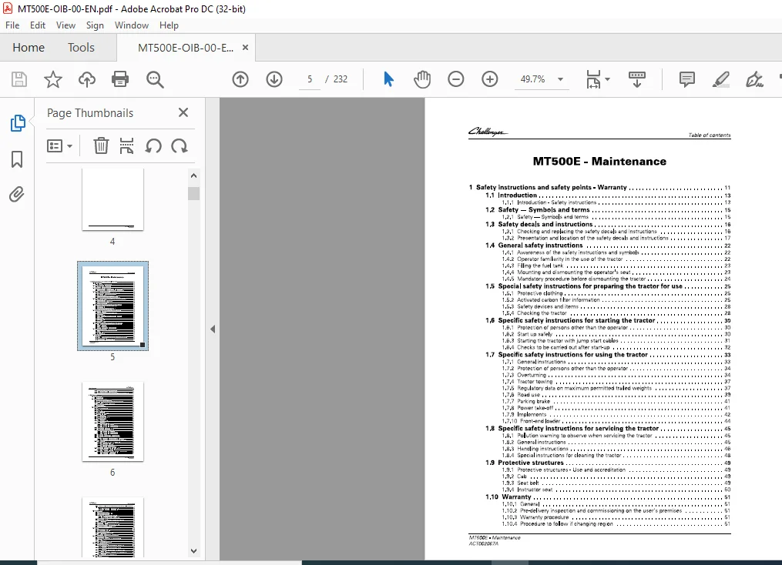This screenshot has width=782, height=565.
Task: Open the find text magnifier tool
Action: tap(155, 79)
